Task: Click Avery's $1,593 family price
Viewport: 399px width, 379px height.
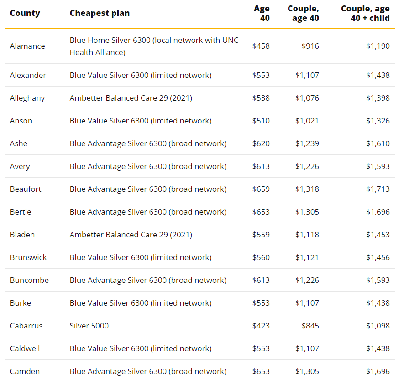Action: click(x=378, y=166)
